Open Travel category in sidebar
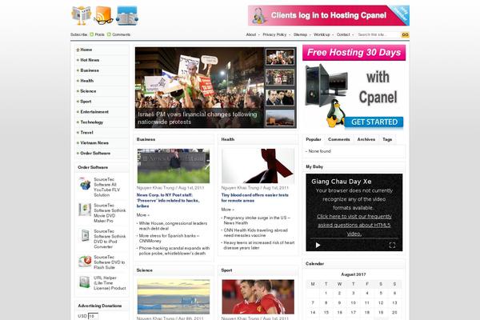Viewport: 480px width, 320px height. pos(86,133)
